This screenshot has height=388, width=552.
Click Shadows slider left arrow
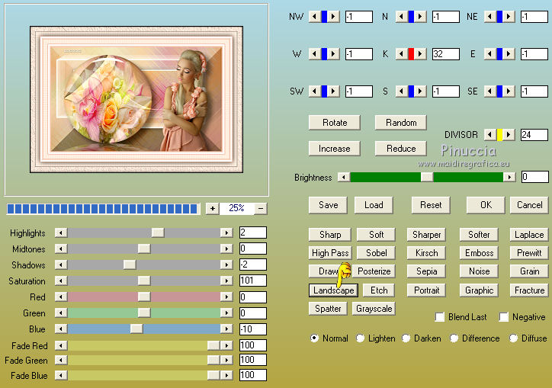pyautogui.click(x=61, y=265)
